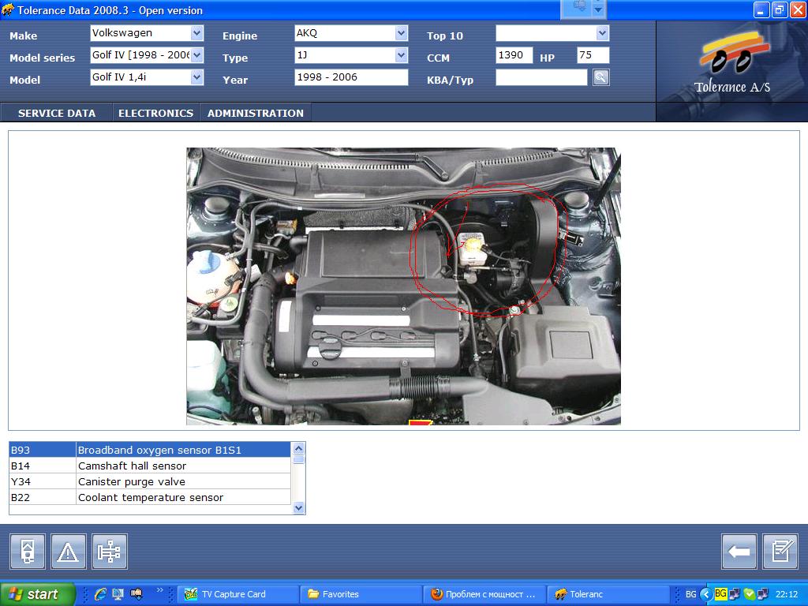Screen dimensions: 808x606
Task: Open the Top 10 dropdown
Action: click(603, 33)
